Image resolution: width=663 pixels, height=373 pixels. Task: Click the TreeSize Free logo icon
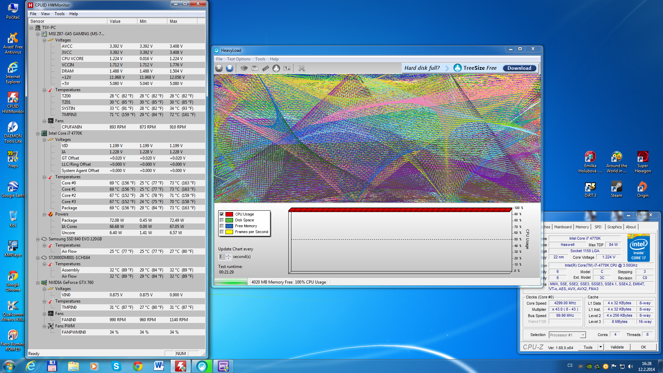(x=458, y=68)
